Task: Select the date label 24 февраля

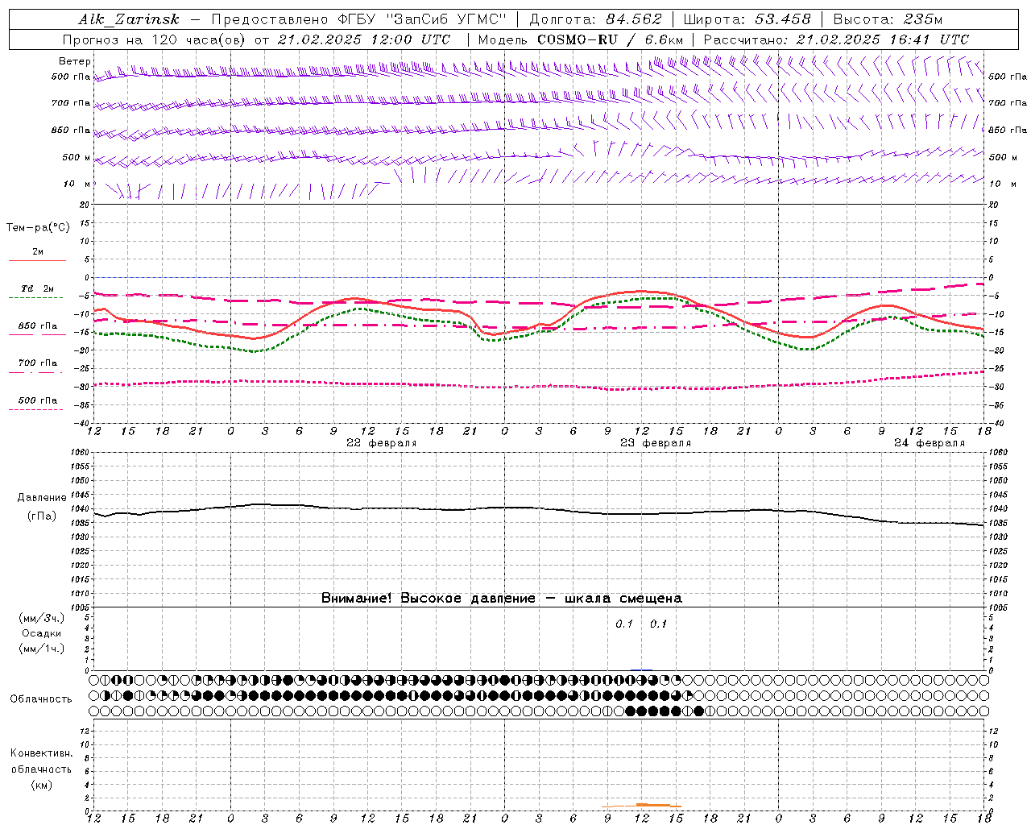Action: click(x=930, y=443)
